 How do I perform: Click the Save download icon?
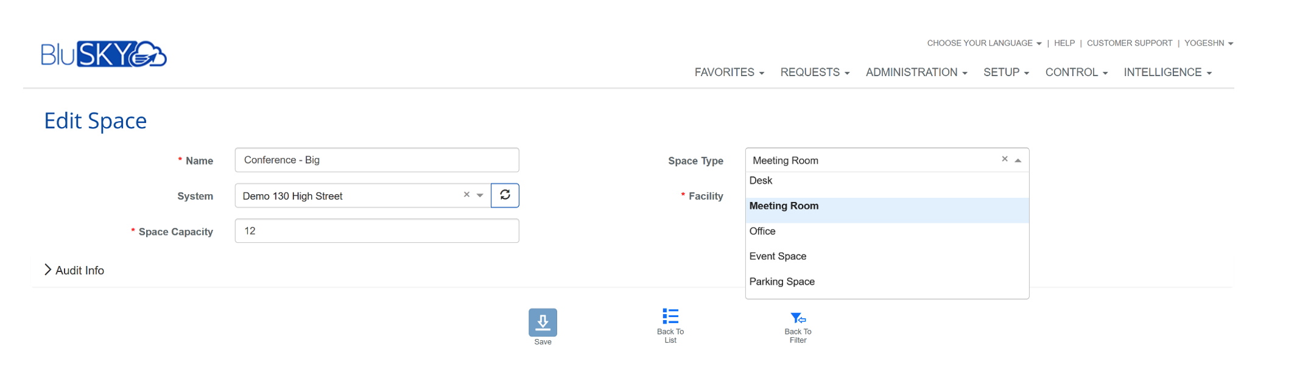click(x=542, y=323)
